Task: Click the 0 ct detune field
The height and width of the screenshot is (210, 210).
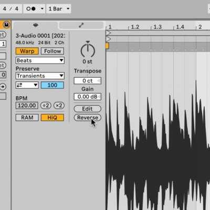Action: click(87, 81)
